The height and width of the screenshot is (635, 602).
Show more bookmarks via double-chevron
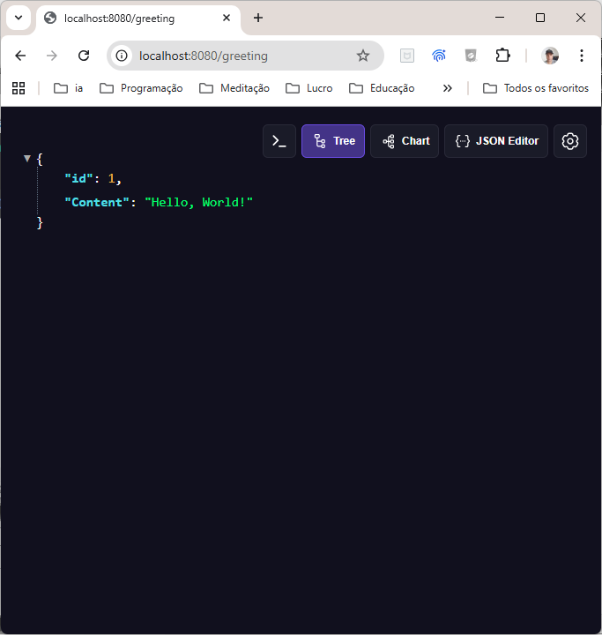pos(447,88)
